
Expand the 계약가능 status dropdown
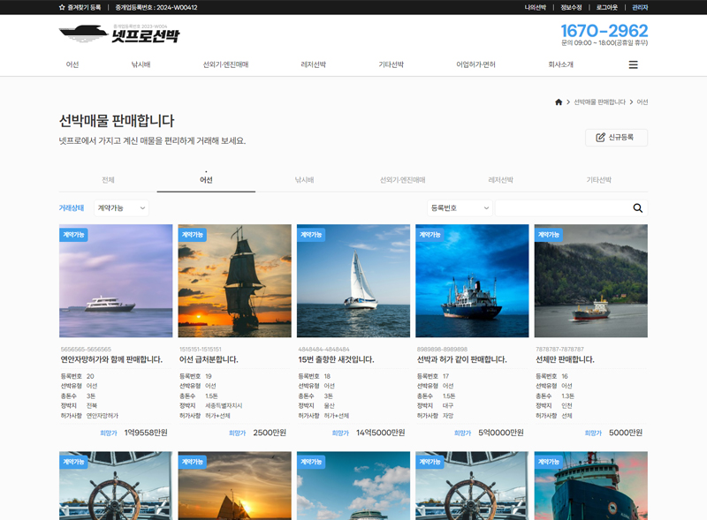click(x=122, y=208)
